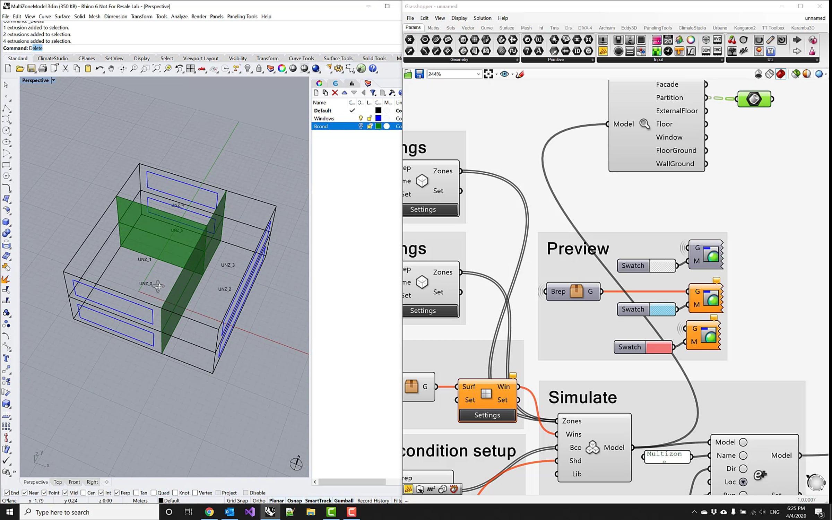Click the magnifier icon on the Model component

tap(644, 124)
